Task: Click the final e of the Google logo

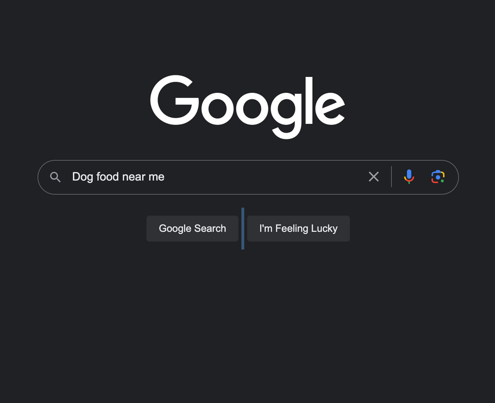Action: tap(330, 108)
